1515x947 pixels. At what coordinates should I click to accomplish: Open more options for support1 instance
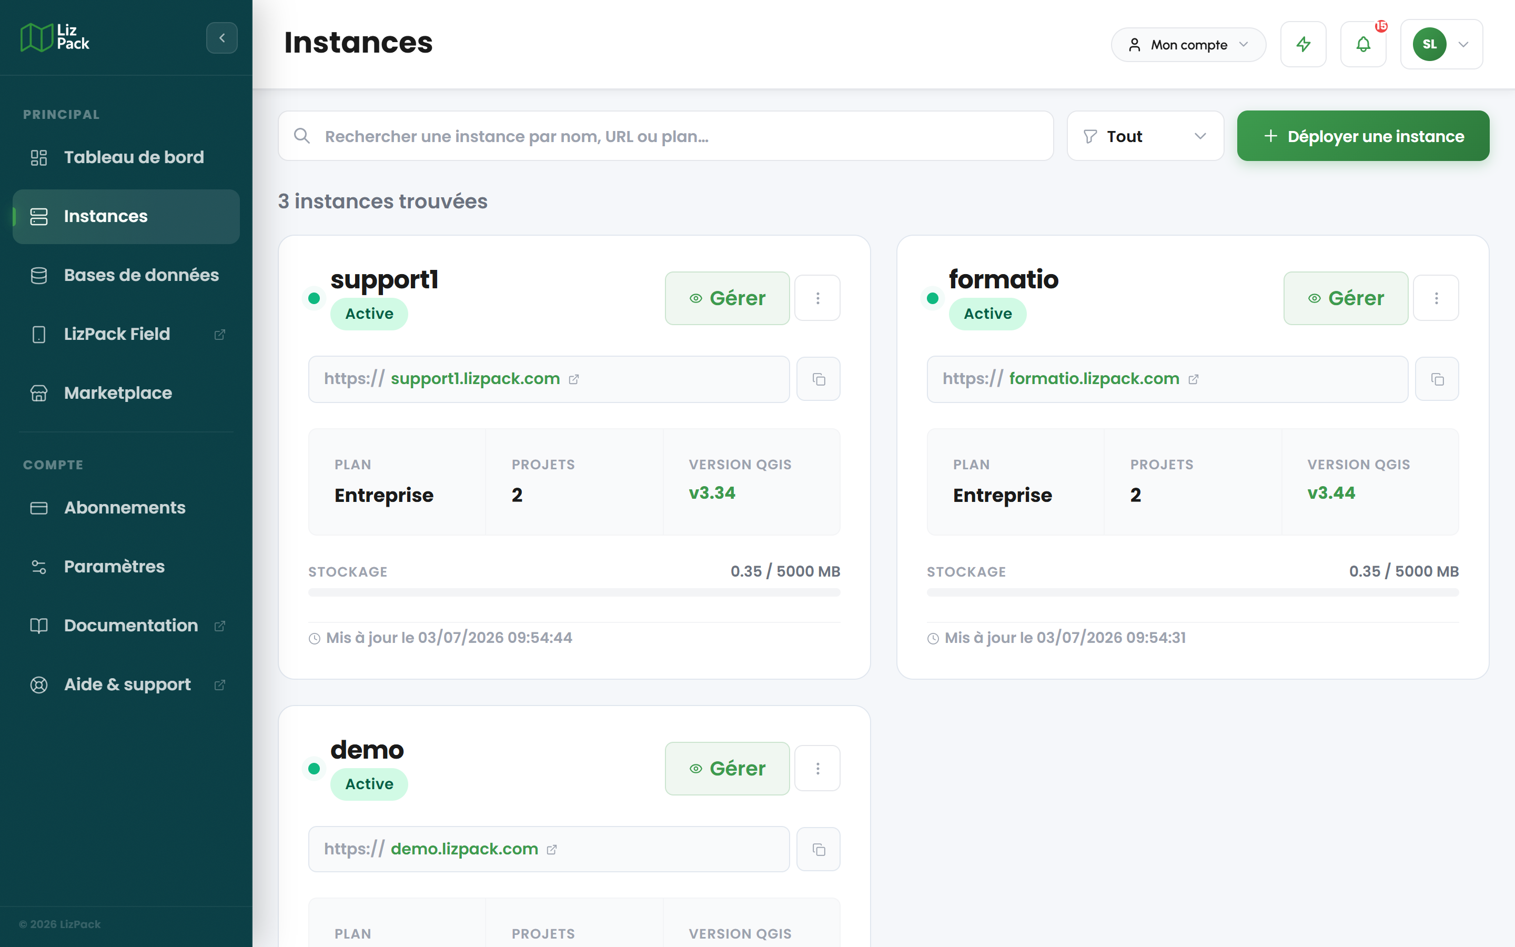coord(817,298)
